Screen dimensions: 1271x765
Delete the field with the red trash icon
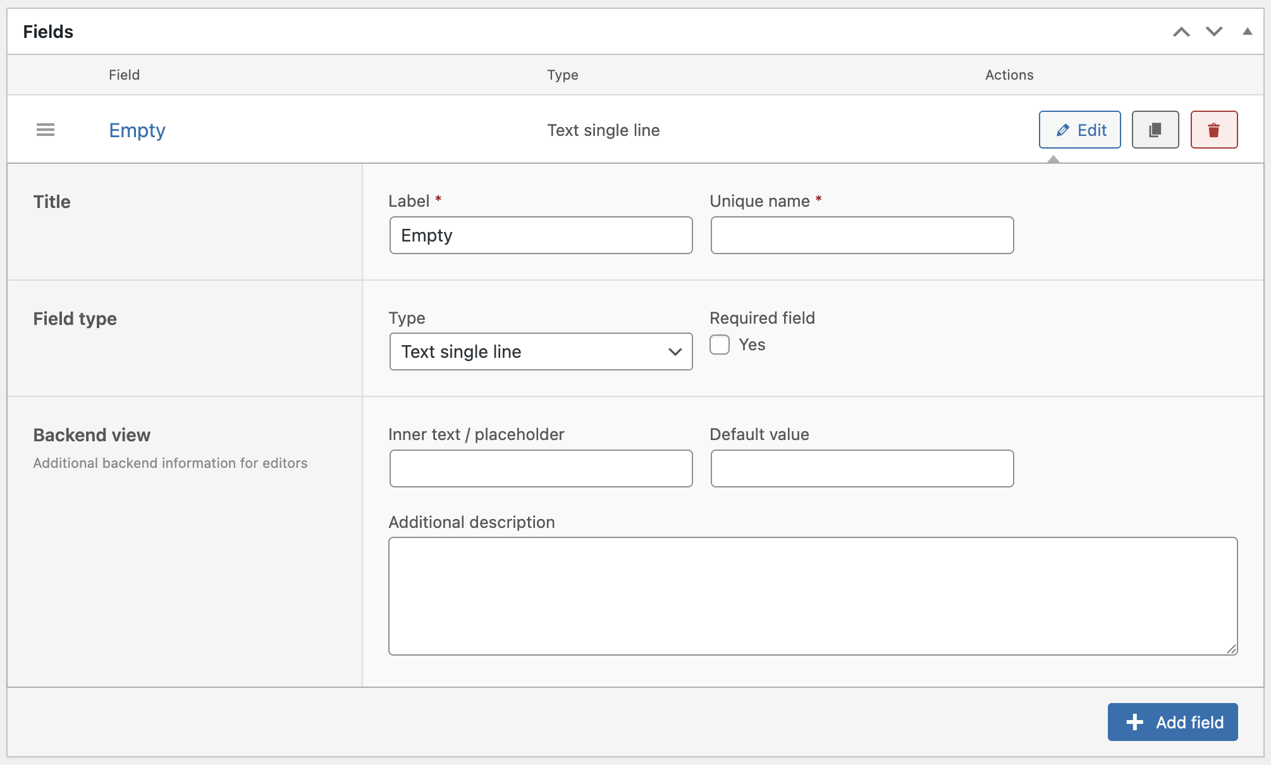pyautogui.click(x=1213, y=130)
